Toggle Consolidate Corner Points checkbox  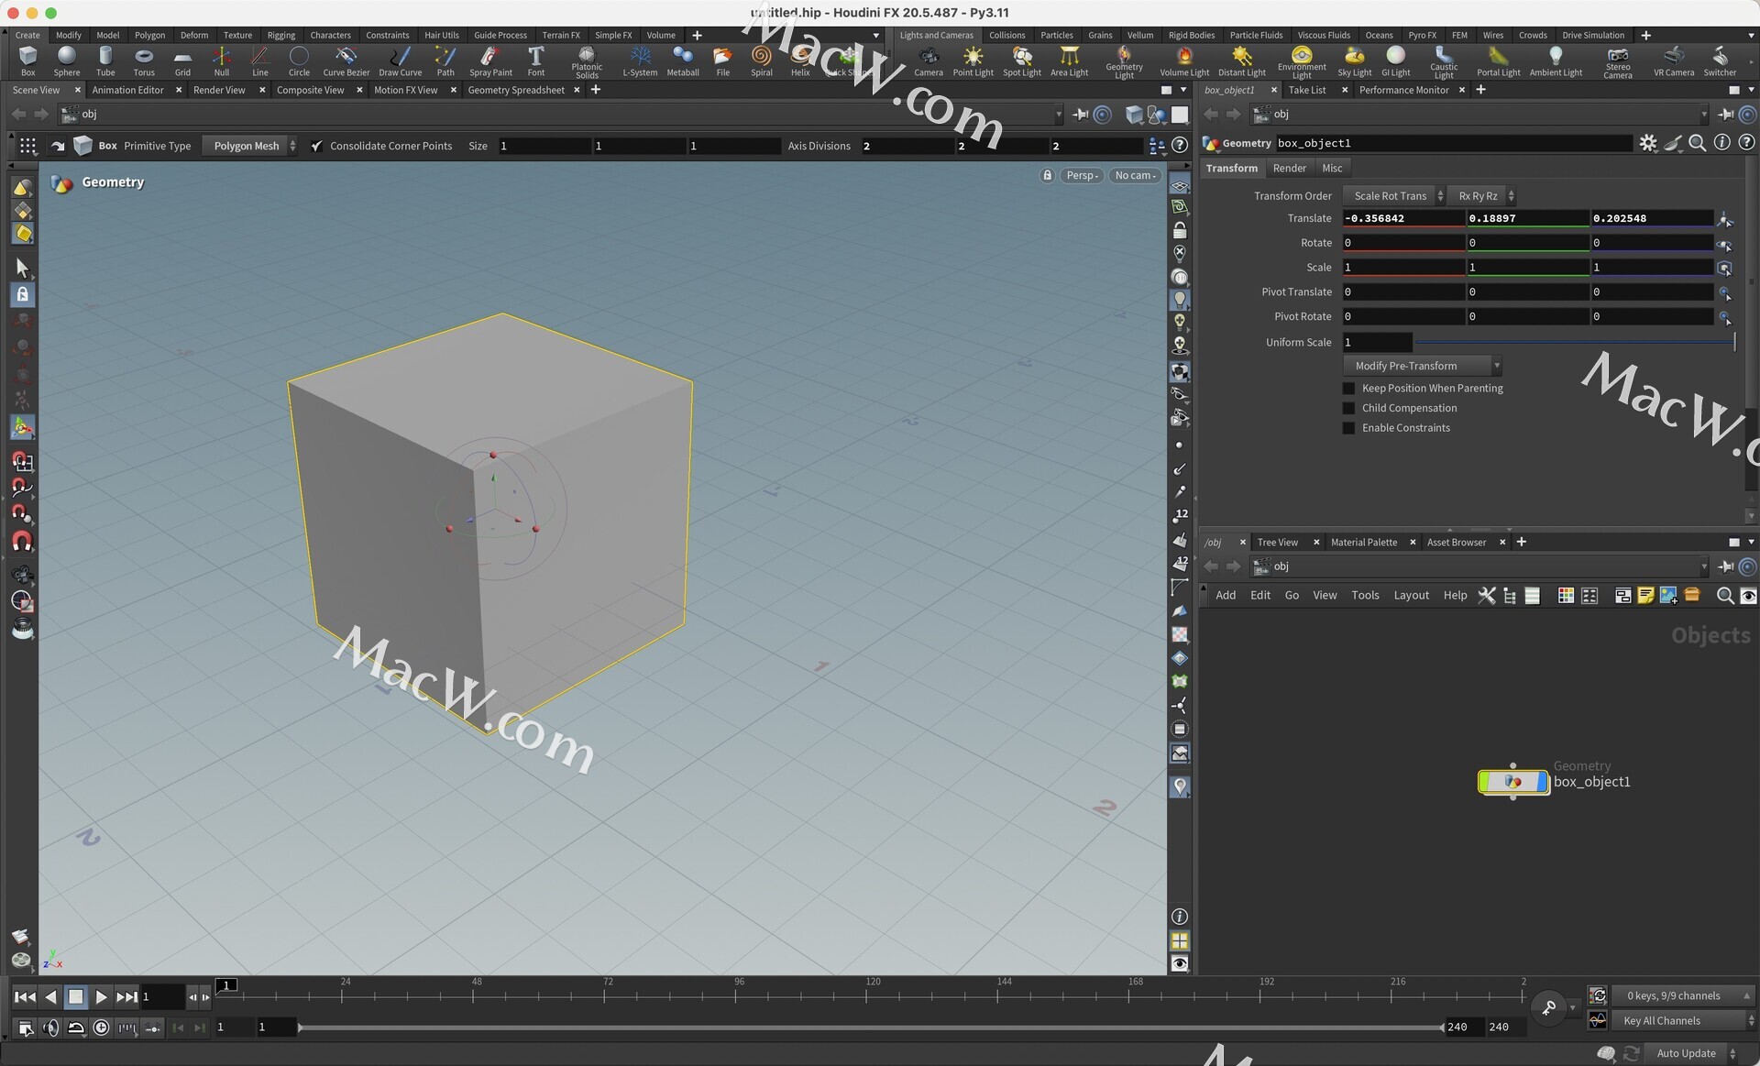click(316, 147)
